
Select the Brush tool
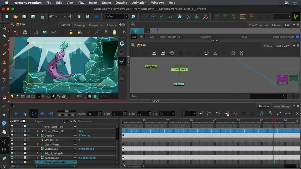point(4,45)
